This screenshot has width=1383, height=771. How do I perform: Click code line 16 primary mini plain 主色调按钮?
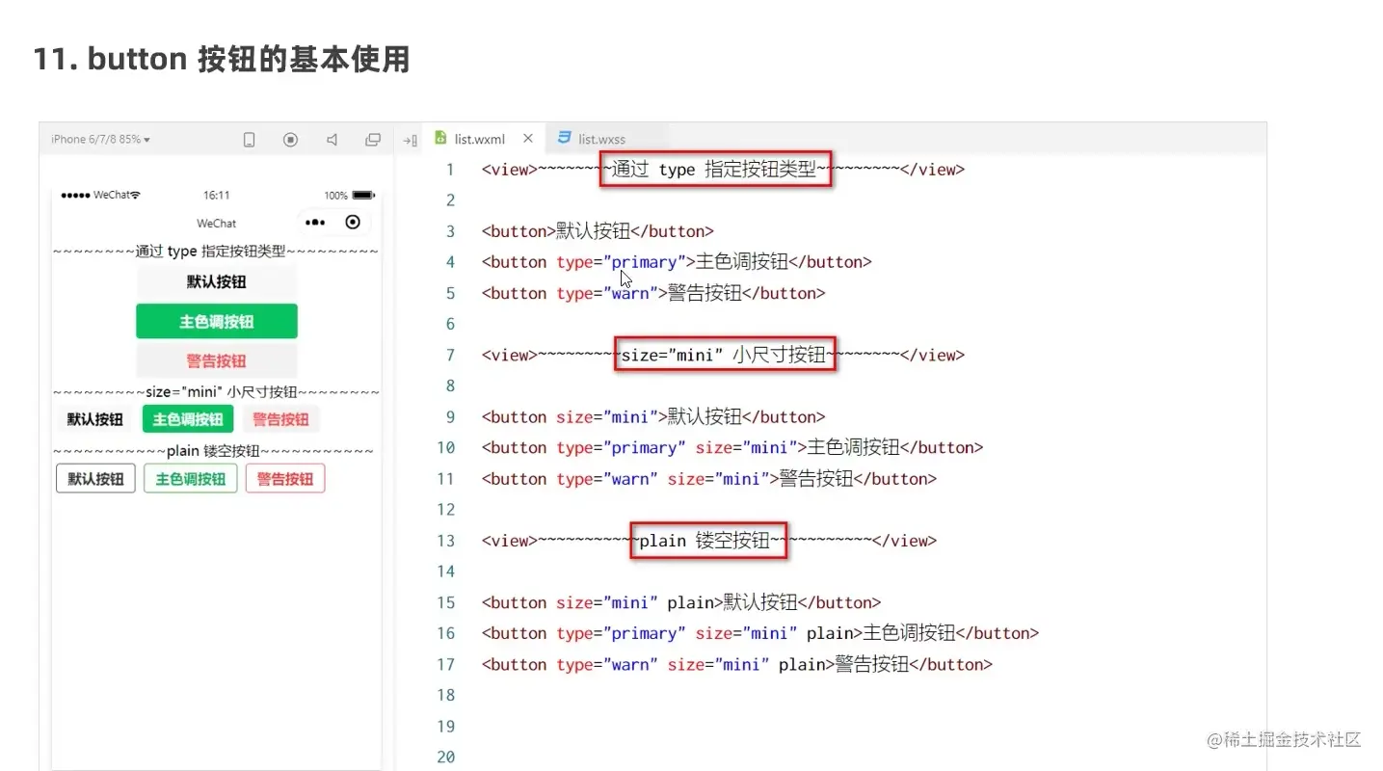tap(760, 634)
